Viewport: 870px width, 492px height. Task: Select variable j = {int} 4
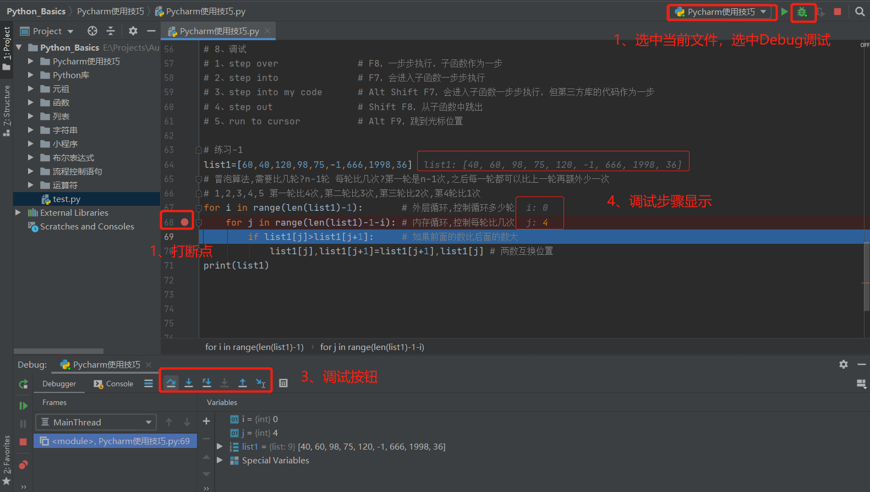click(254, 433)
